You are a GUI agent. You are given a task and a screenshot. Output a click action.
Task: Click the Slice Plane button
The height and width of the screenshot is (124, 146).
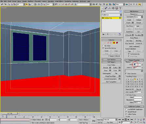pyautogui.click(x=129, y=26)
